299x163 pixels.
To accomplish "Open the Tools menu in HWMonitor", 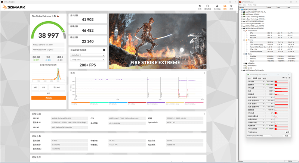I will pyautogui.click(x=250, y=5).
